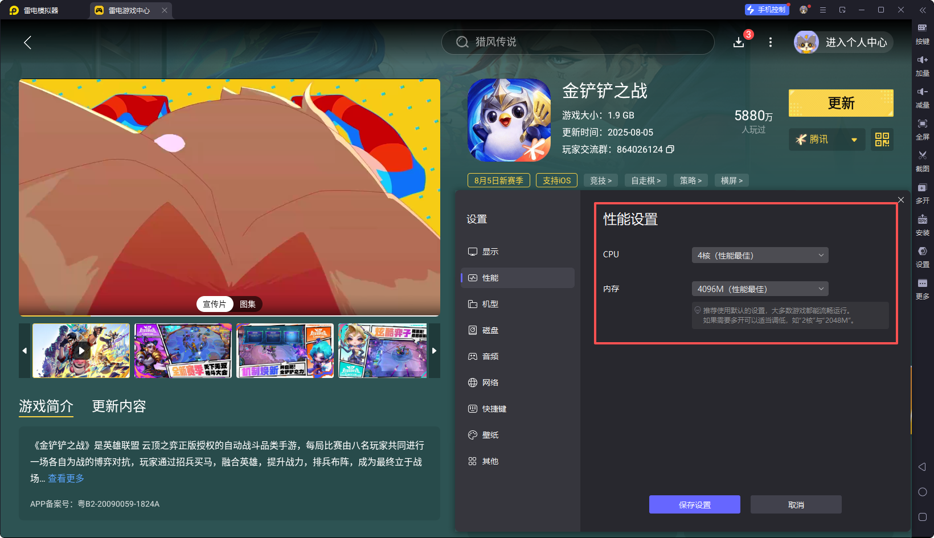The width and height of the screenshot is (934, 538).
Task: Open the 查看更多 link in description
Action: pyautogui.click(x=66, y=478)
